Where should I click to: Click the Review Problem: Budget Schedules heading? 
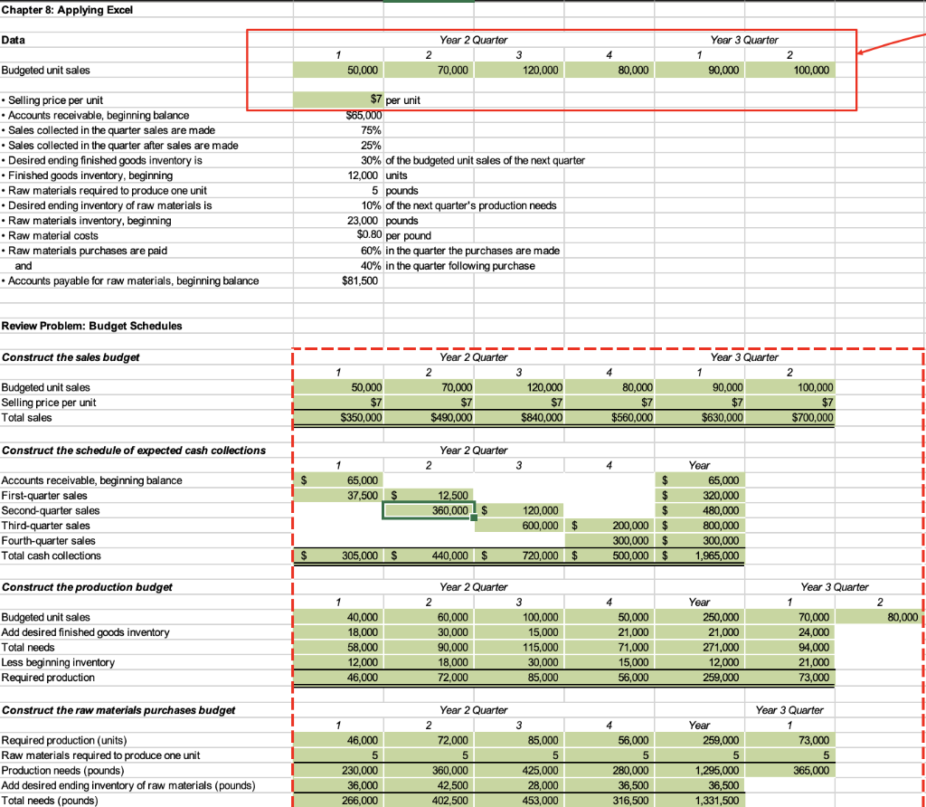pyautogui.click(x=90, y=326)
